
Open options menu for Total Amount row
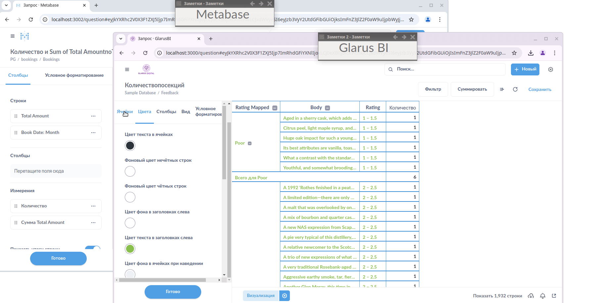pos(93,116)
